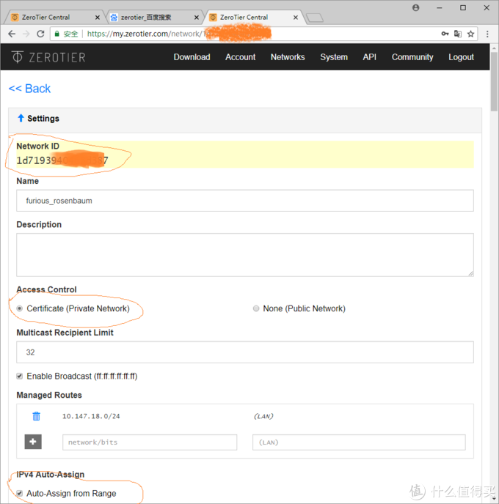Screen dimensions: 499x504
Task: Open the Networks menu item
Action: point(288,57)
